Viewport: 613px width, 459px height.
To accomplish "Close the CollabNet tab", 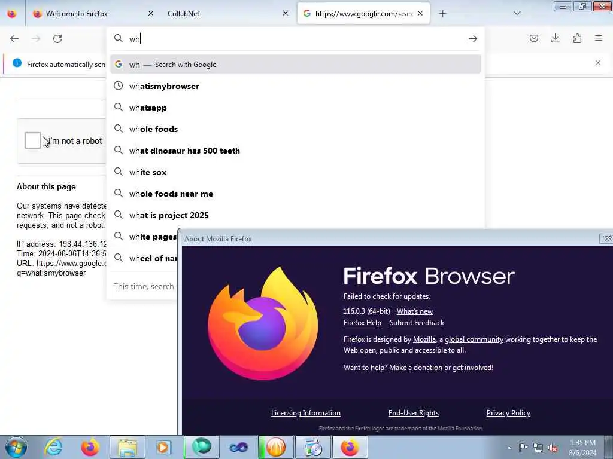I will coord(286,13).
